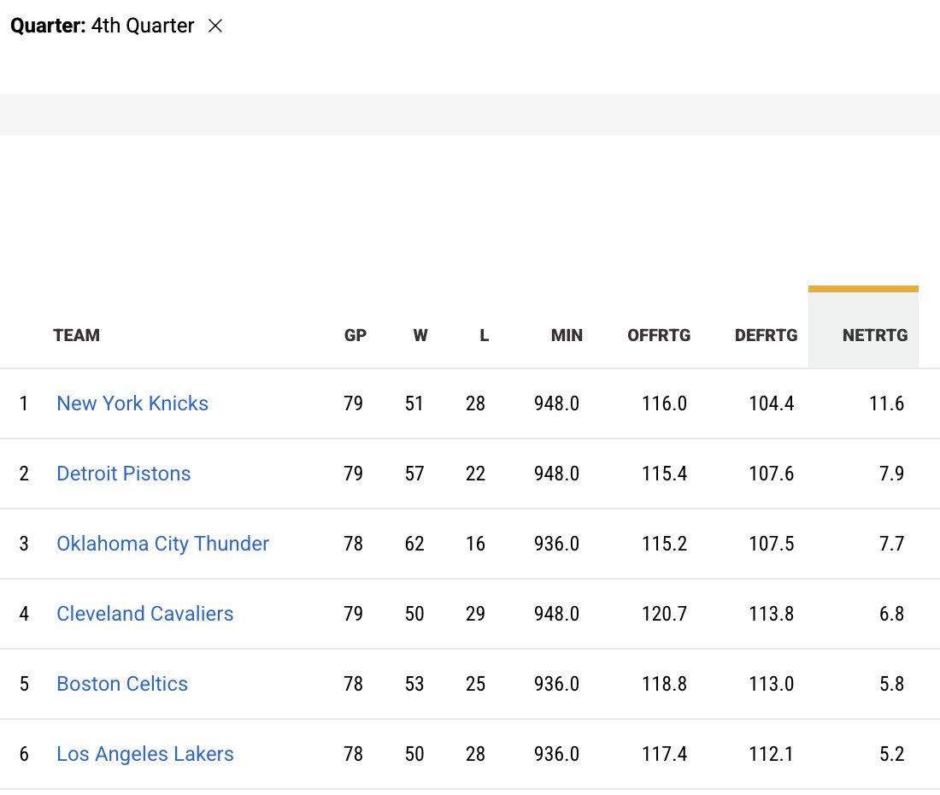Select Cavaliers defensive rating 113.8
This screenshot has width=940, height=795.
(x=771, y=614)
